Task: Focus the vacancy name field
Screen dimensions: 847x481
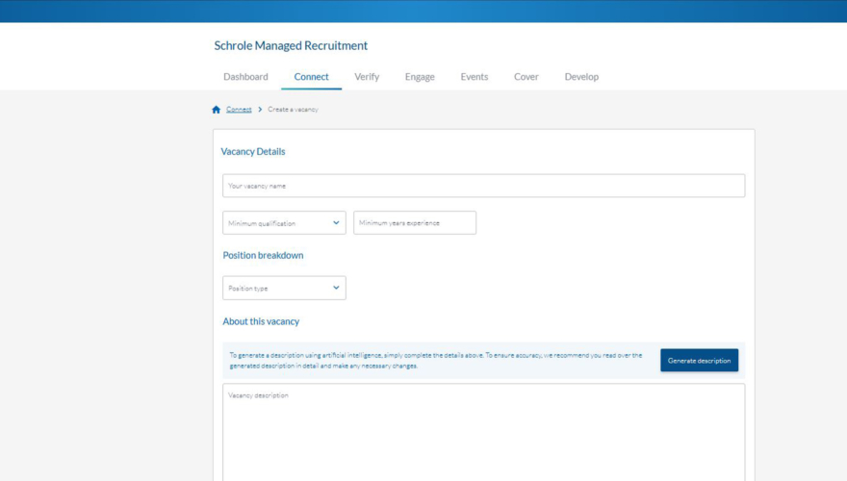Action: pyautogui.click(x=483, y=186)
